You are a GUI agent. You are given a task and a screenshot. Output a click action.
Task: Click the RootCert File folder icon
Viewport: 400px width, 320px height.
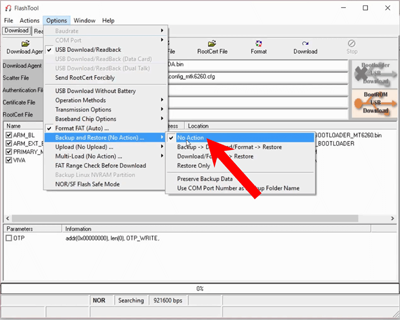point(211,43)
